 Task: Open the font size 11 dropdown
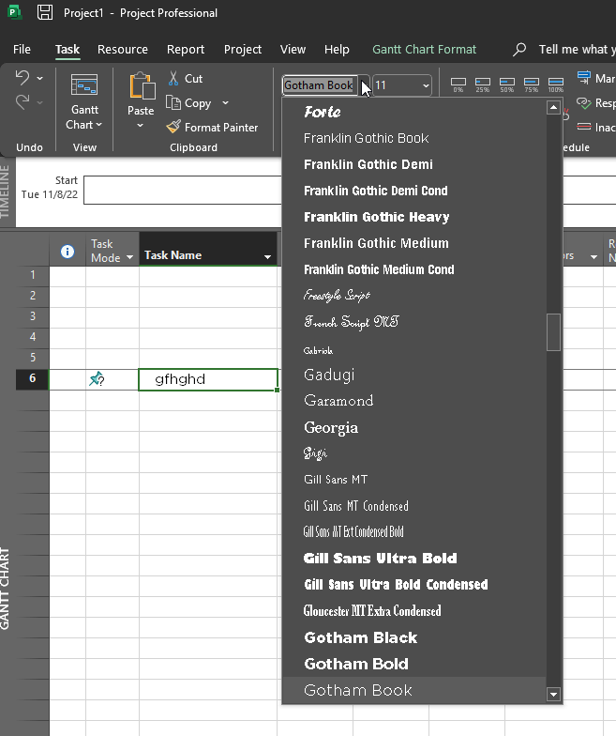[x=426, y=85]
